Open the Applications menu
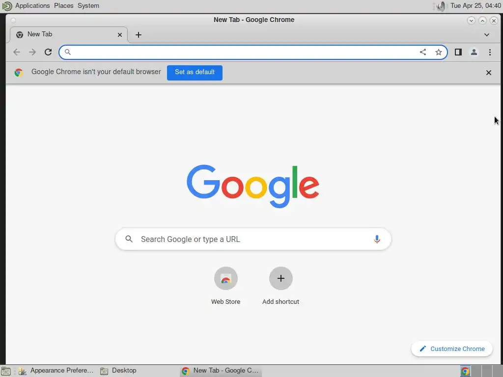The image size is (503, 377). point(32,6)
